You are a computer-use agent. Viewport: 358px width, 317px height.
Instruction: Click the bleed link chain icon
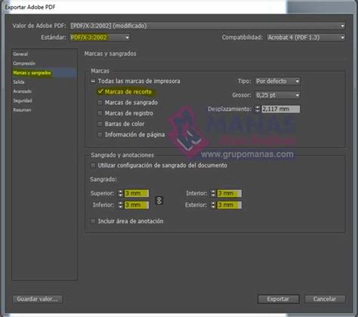pos(159,201)
